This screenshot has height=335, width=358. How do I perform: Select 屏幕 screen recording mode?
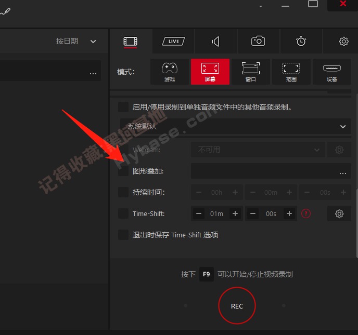(210, 72)
